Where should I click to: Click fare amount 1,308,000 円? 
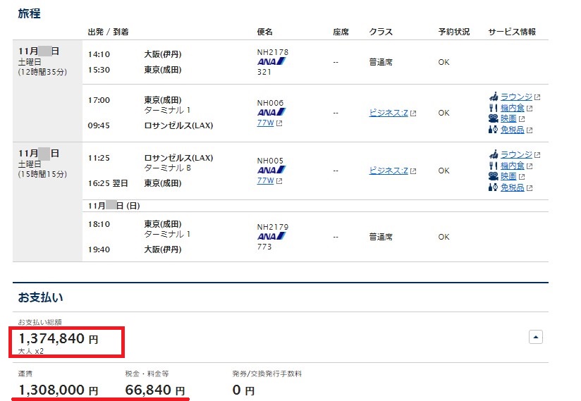point(59,390)
